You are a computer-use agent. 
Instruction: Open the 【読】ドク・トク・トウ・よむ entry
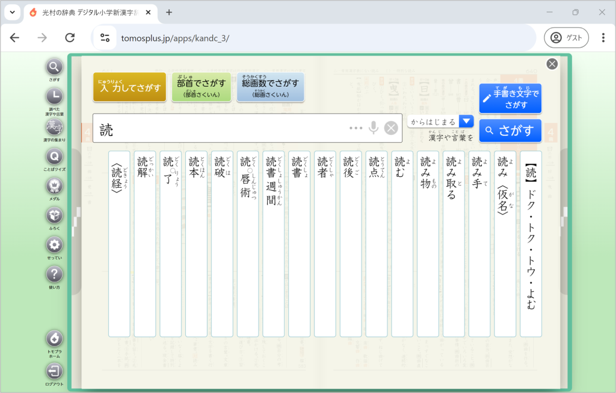[531, 244]
